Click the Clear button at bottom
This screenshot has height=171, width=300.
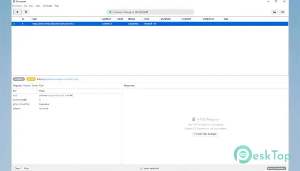tap(17, 168)
